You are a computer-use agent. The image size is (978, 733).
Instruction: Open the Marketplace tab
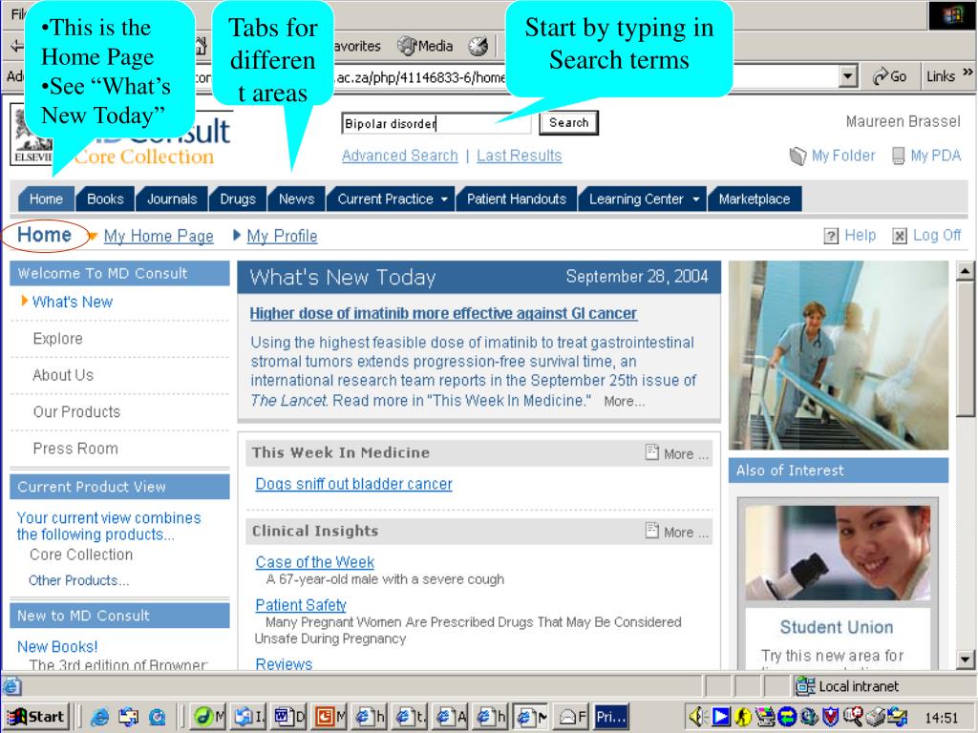pos(755,199)
